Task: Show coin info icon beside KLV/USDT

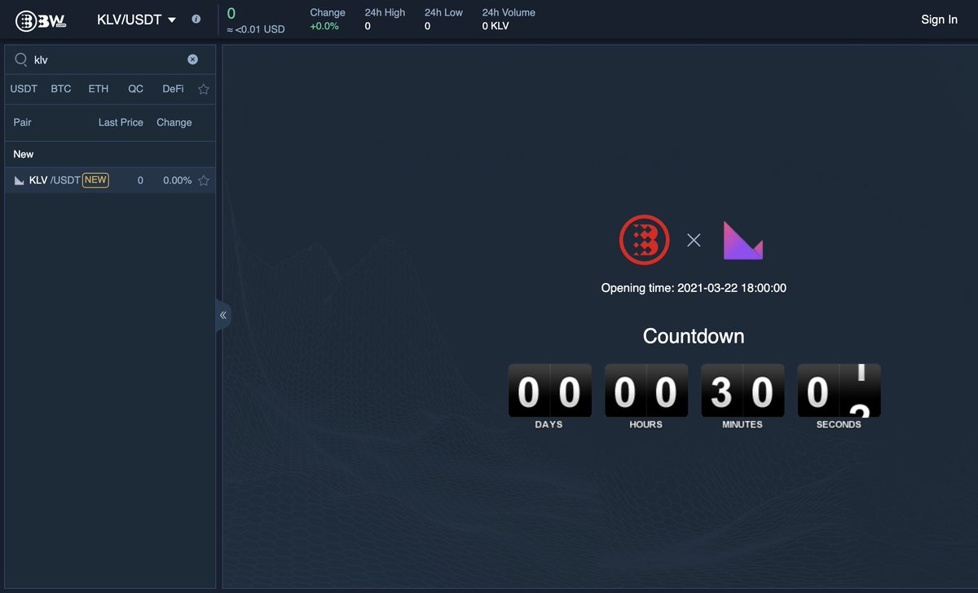Action: (196, 19)
